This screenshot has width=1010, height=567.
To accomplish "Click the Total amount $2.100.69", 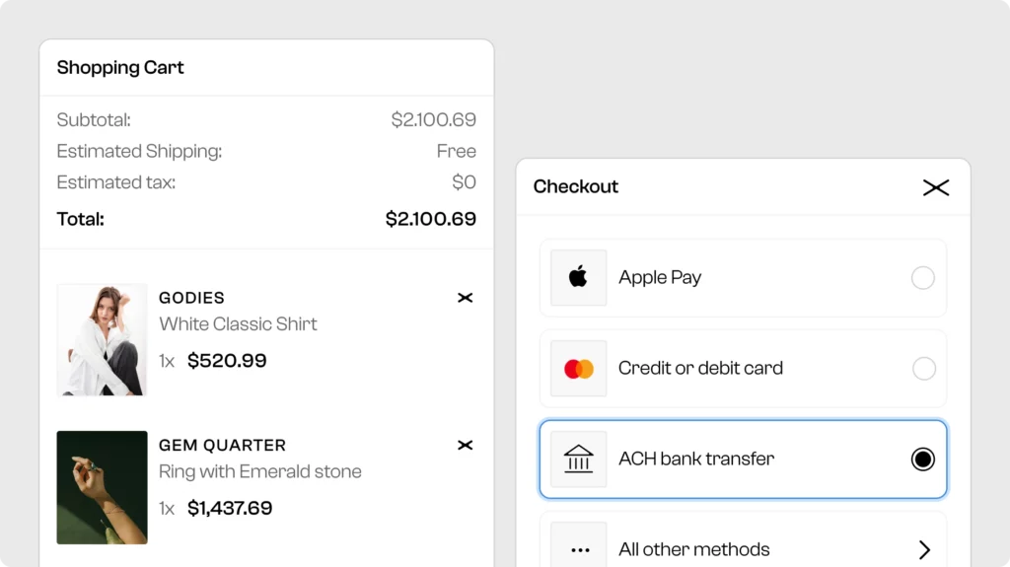I will 430,219.
